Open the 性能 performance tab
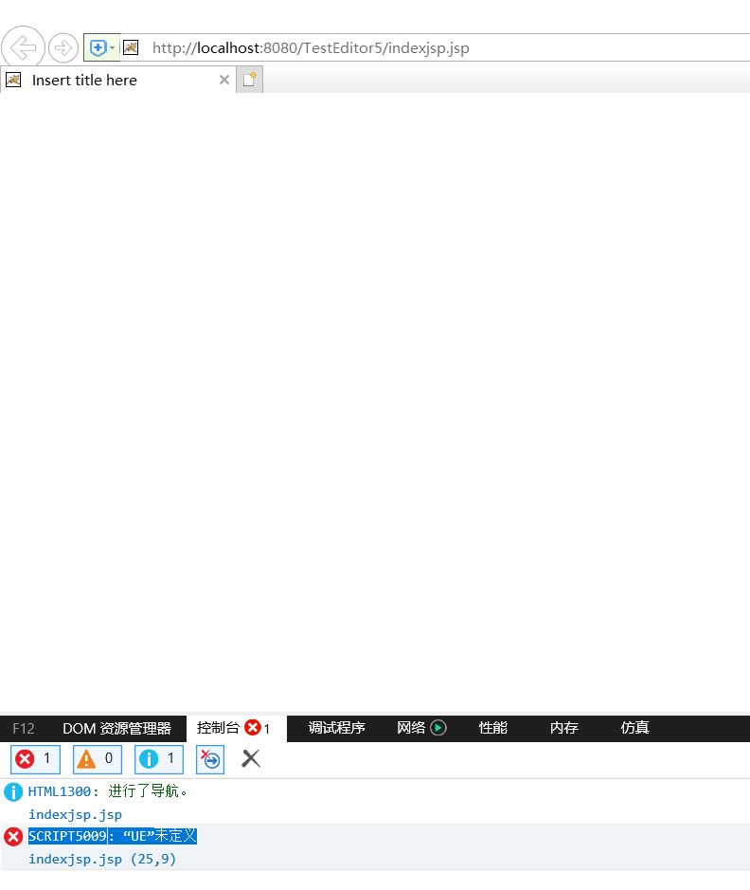 tap(493, 728)
